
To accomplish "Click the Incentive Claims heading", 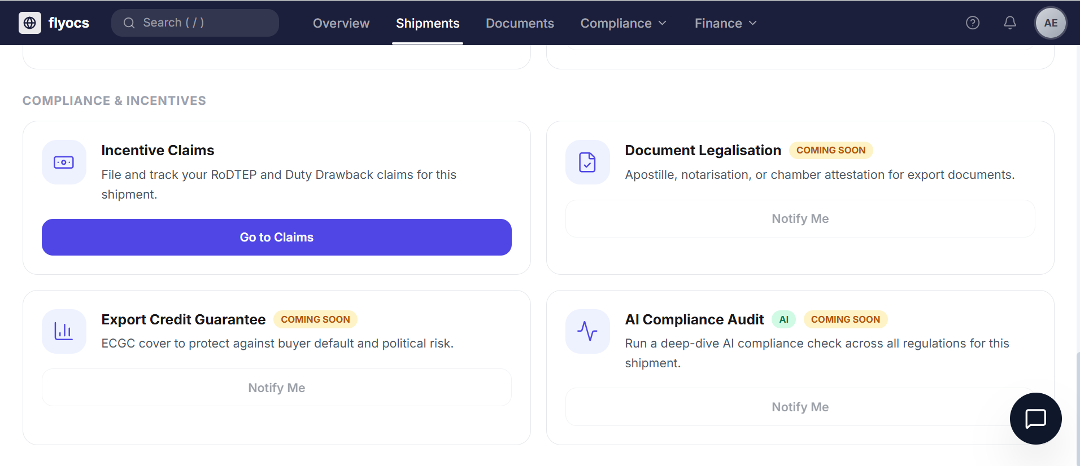I will [x=158, y=150].
